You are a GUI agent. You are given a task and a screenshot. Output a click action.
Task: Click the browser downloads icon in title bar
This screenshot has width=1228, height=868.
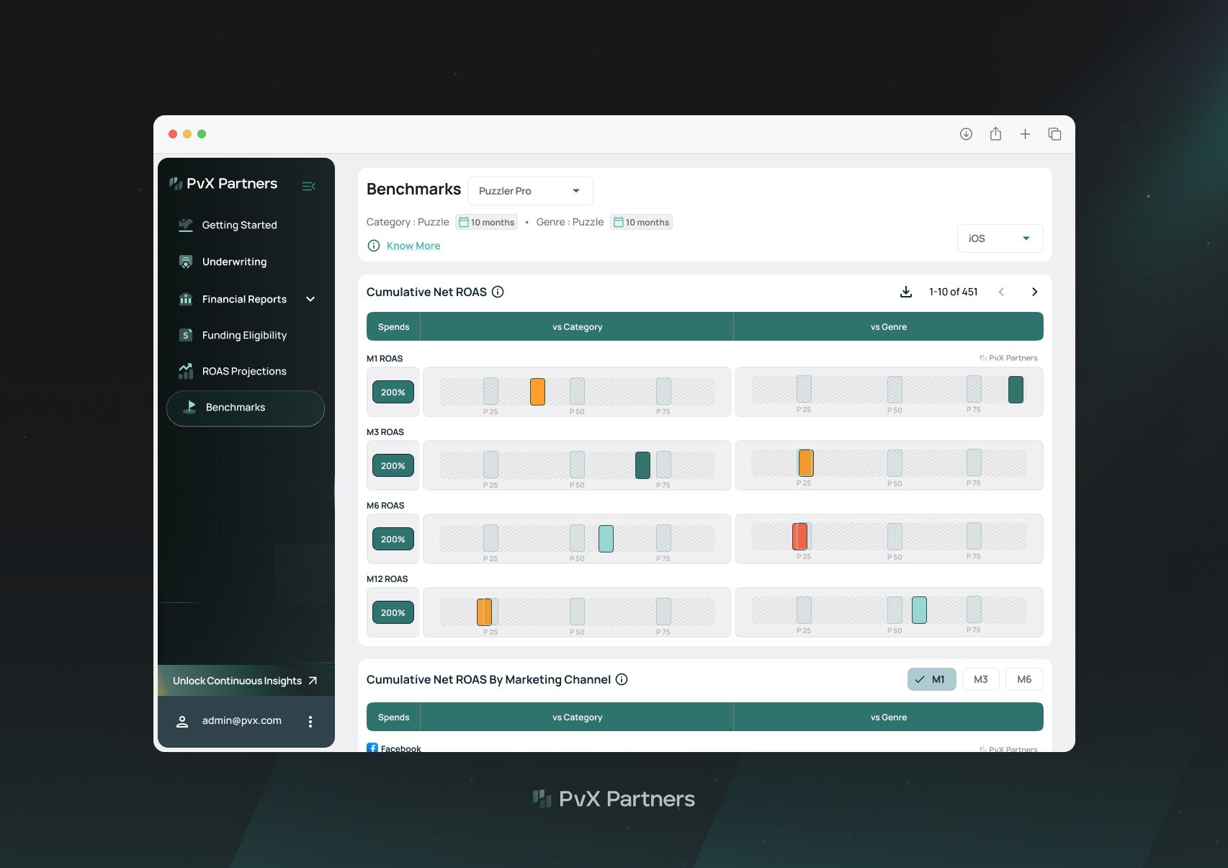(x=966, y=134)
